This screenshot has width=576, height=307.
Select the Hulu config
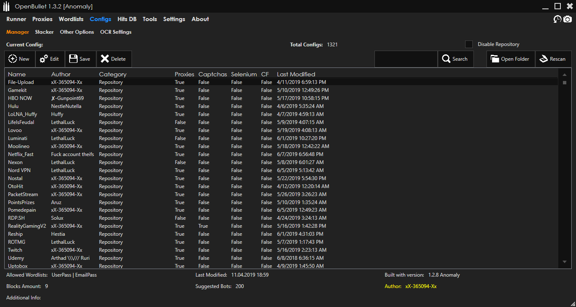pos(282,106)
